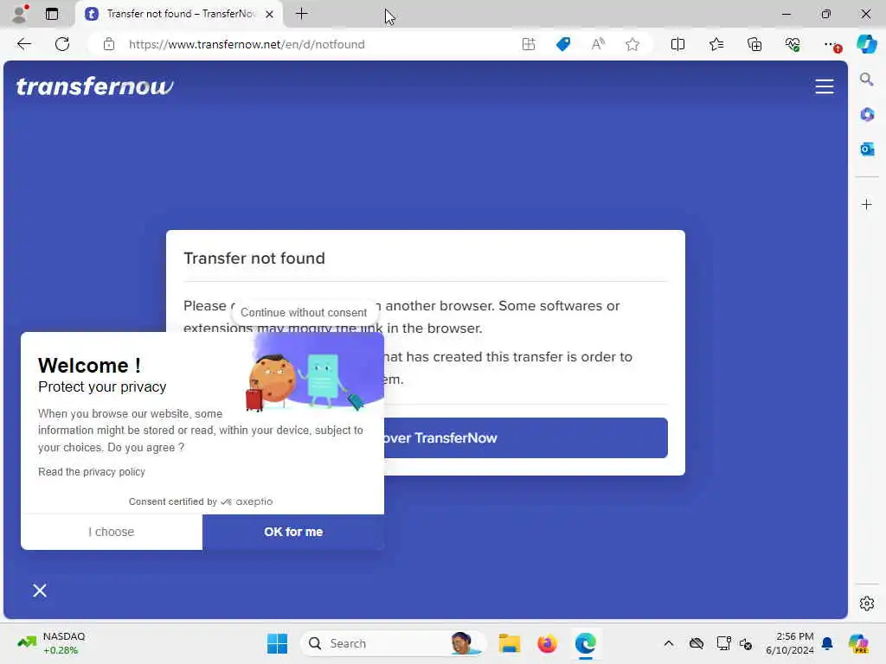The height and width of the screenshot is (664, 886).
Task: Open a new browser tab
Action: click(302, 14)
